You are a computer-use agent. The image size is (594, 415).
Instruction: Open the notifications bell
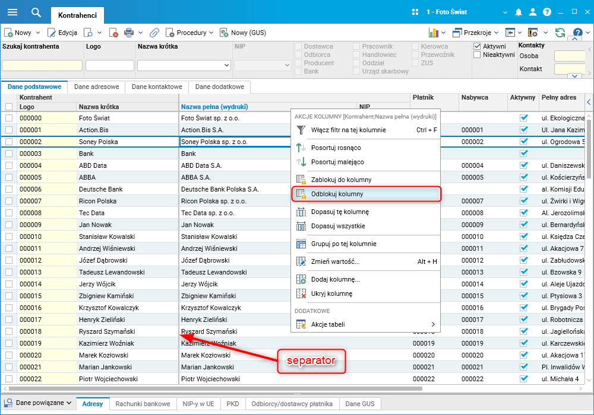click(x=518, y=12)
